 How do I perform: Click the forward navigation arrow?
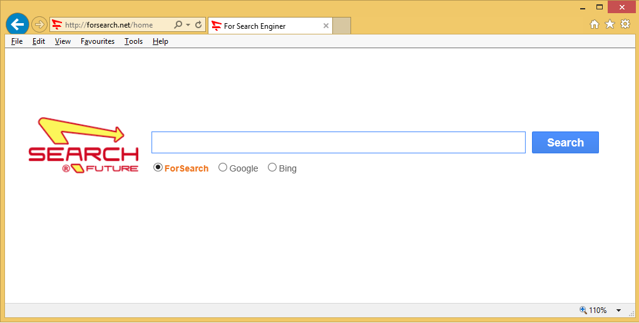coord(39,25)
